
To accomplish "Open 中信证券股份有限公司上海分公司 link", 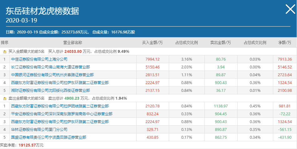I will click(x=39, y=59).
